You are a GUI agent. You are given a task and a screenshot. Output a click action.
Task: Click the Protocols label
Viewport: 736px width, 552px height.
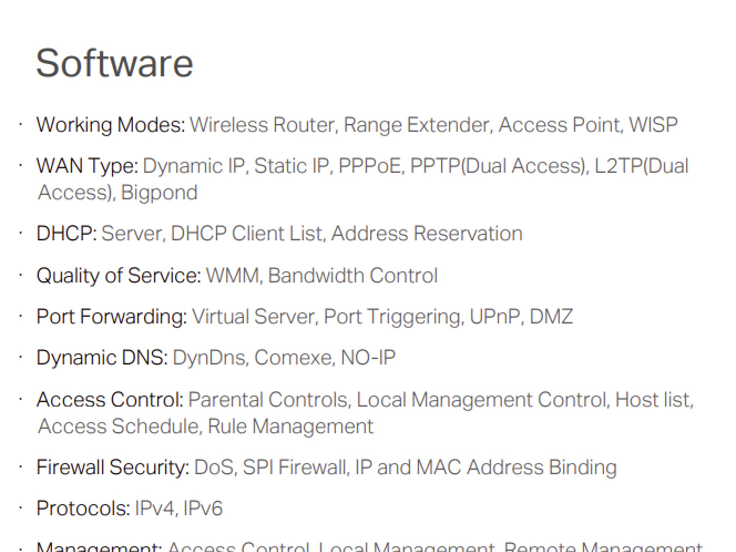coord(83,508)
